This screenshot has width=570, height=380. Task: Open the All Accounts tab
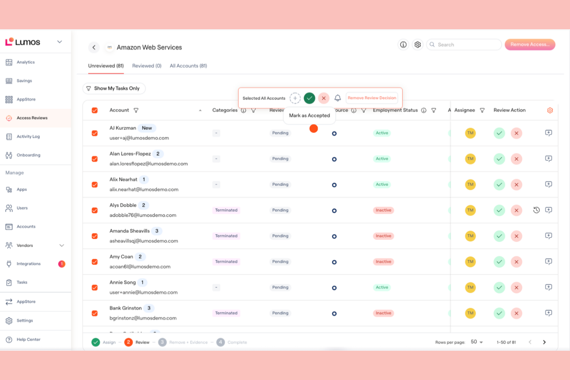click(188, 65)
